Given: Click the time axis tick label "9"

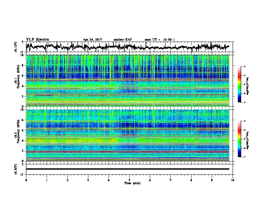Looking at the screenshot, I should (212, 180).
